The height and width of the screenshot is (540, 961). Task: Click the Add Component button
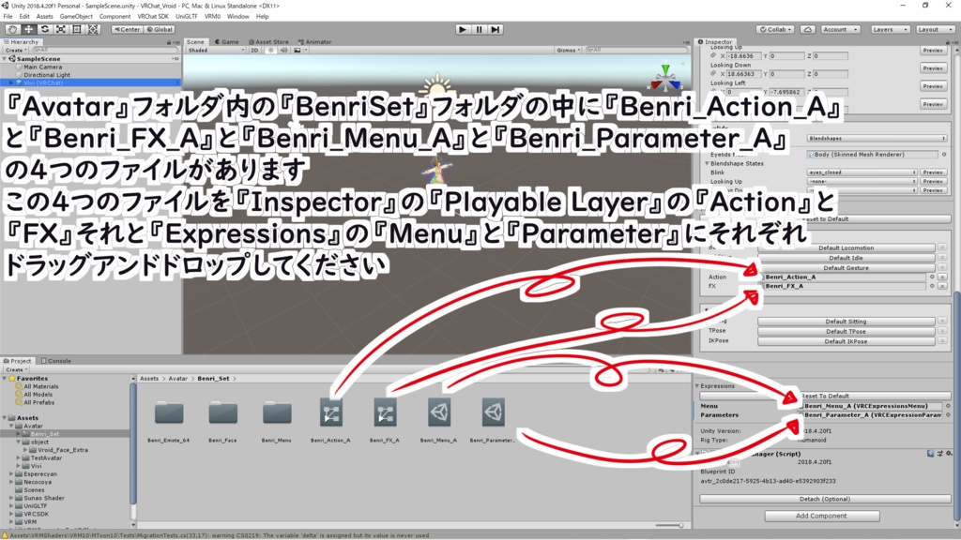822,516
